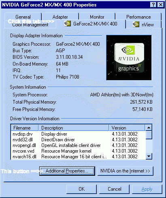The width and height of the screenshot is (166, 198).
Task: Click the driver list scrollbar thumb
Action: coord(149,135)
